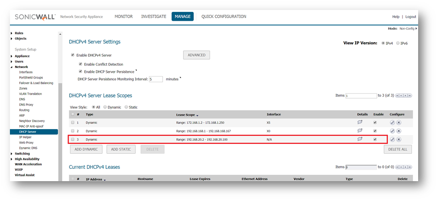Go to next page of Lease Scopes
Viewport: 438px width, 201px height.
(x=405, y=96)
